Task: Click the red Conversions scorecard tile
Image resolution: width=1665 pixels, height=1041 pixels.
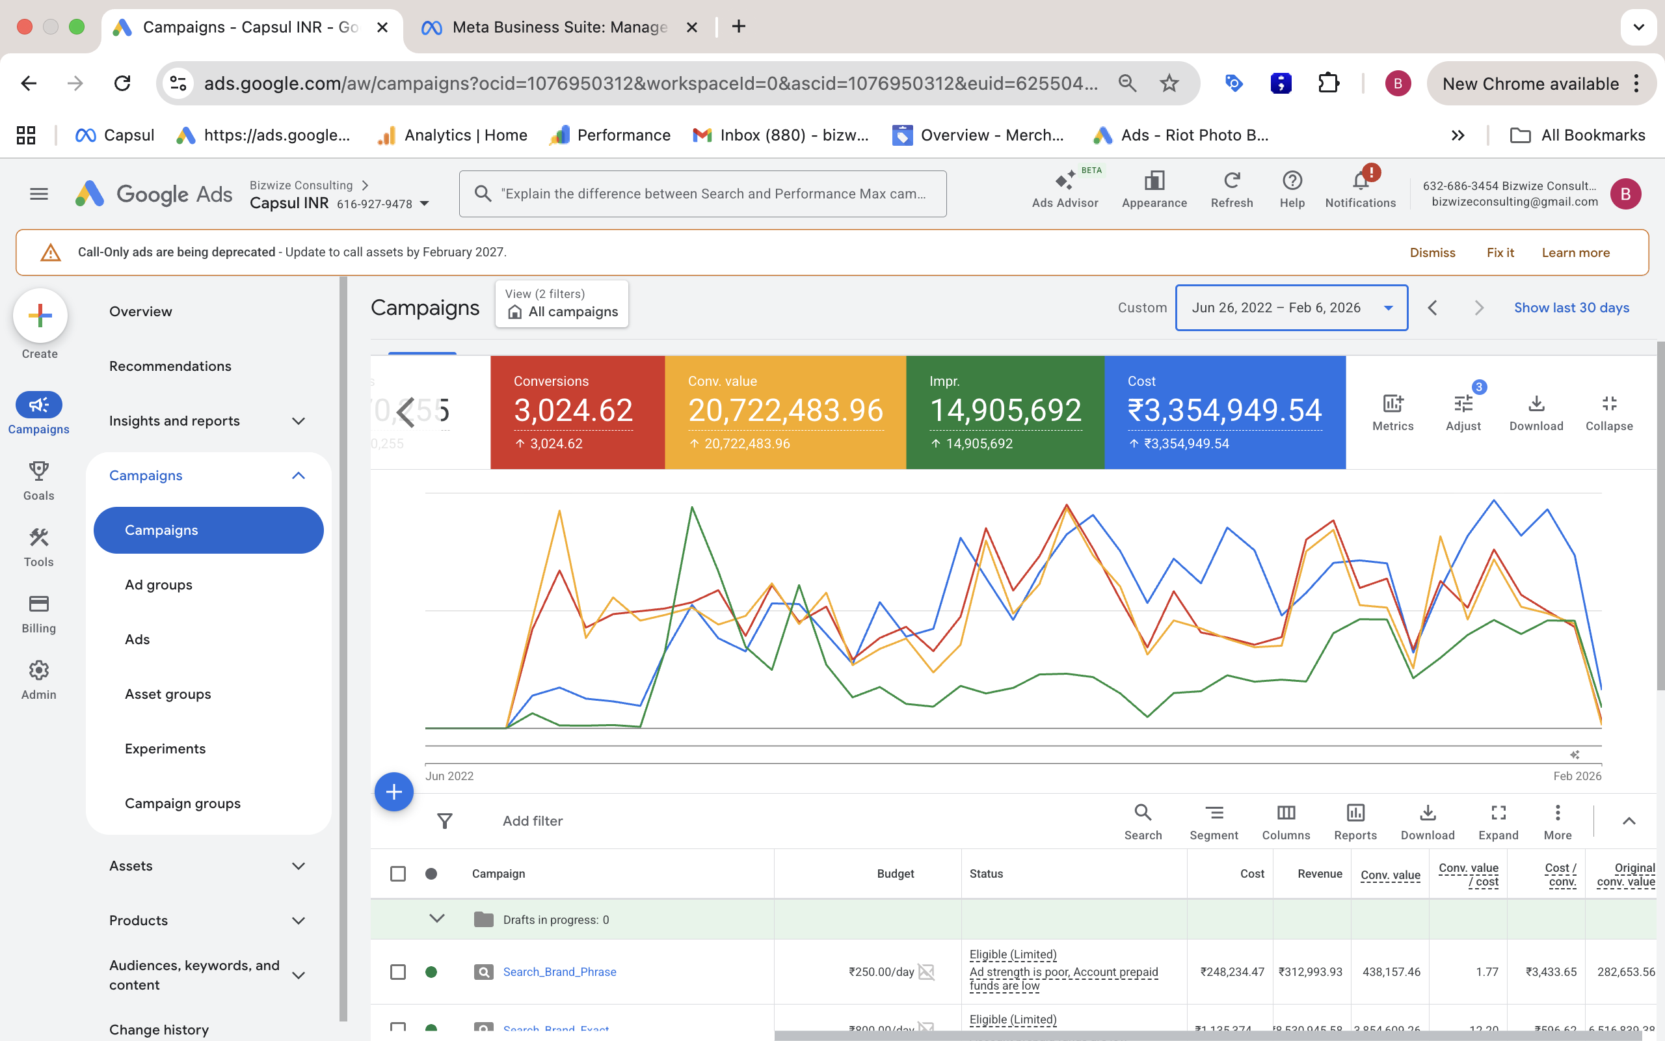Action: point(576,412)
